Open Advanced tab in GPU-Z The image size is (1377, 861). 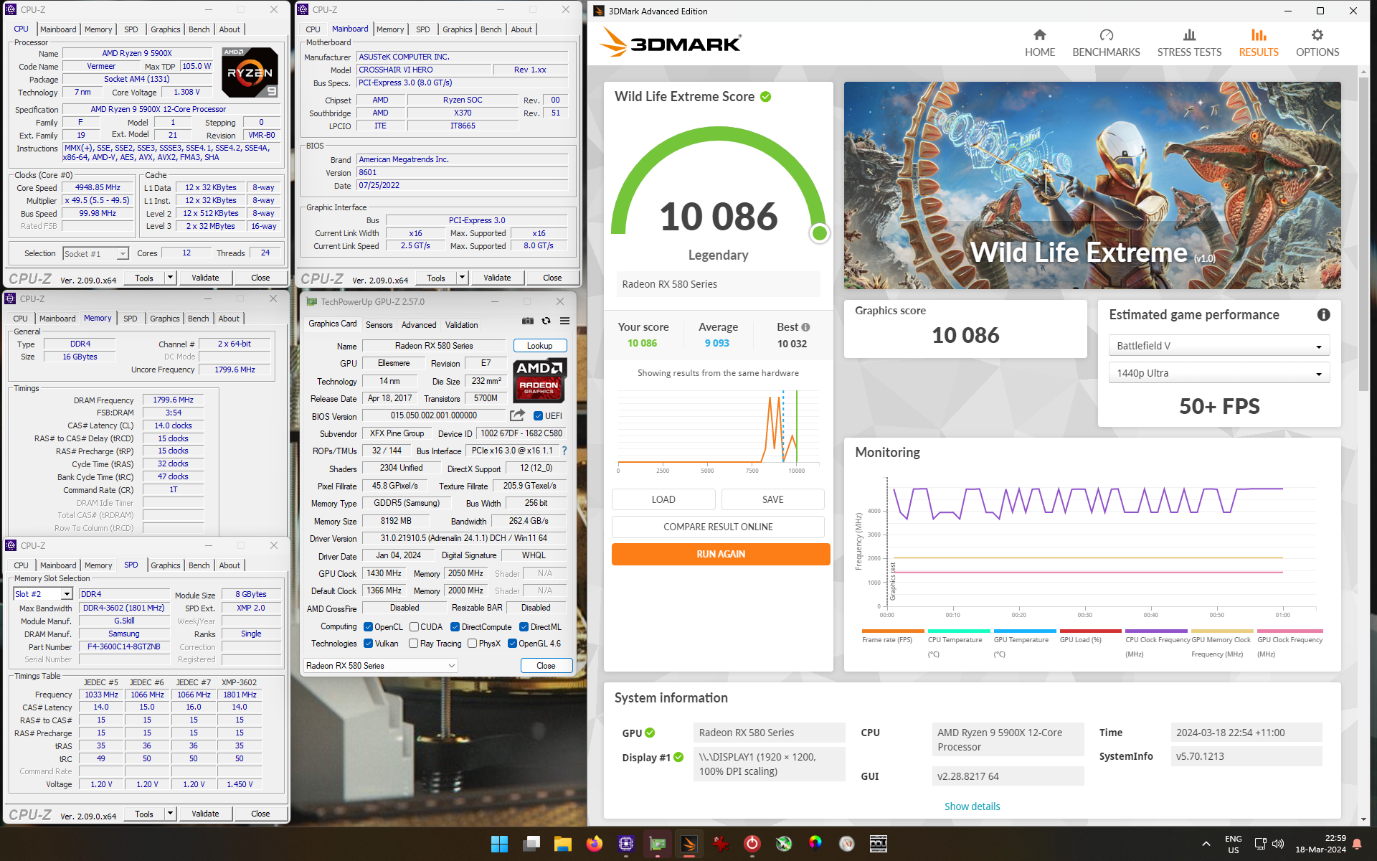(419, 324)
